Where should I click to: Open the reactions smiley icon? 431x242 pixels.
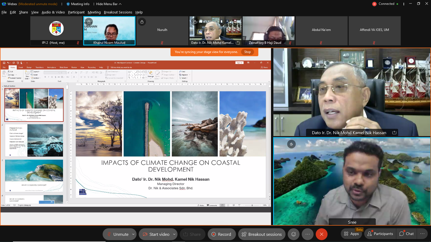point(294,234)
